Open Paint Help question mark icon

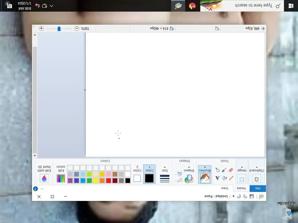pos(36,189)
